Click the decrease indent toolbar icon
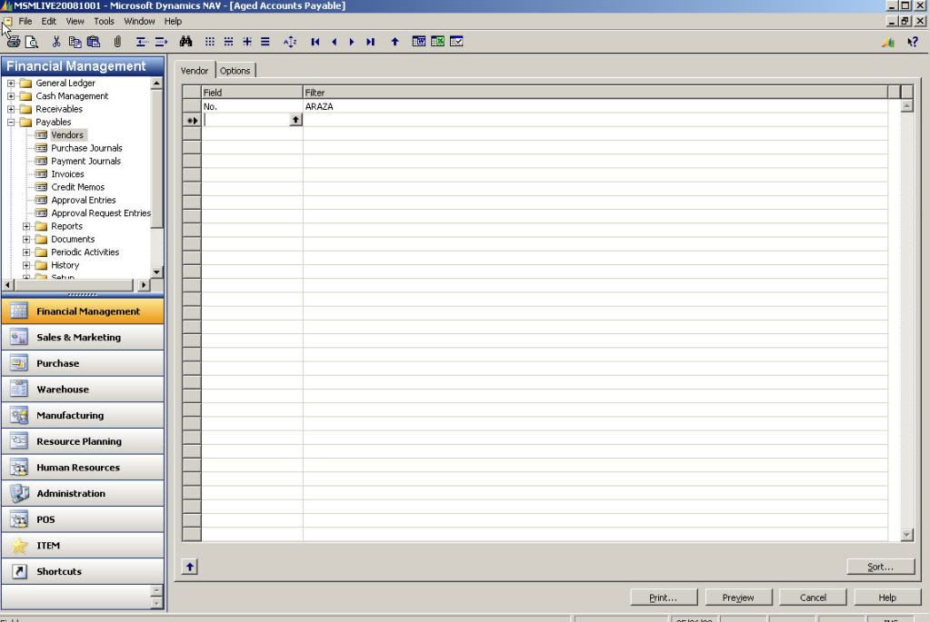The image size is (930, 622). [x=141, y=42]
